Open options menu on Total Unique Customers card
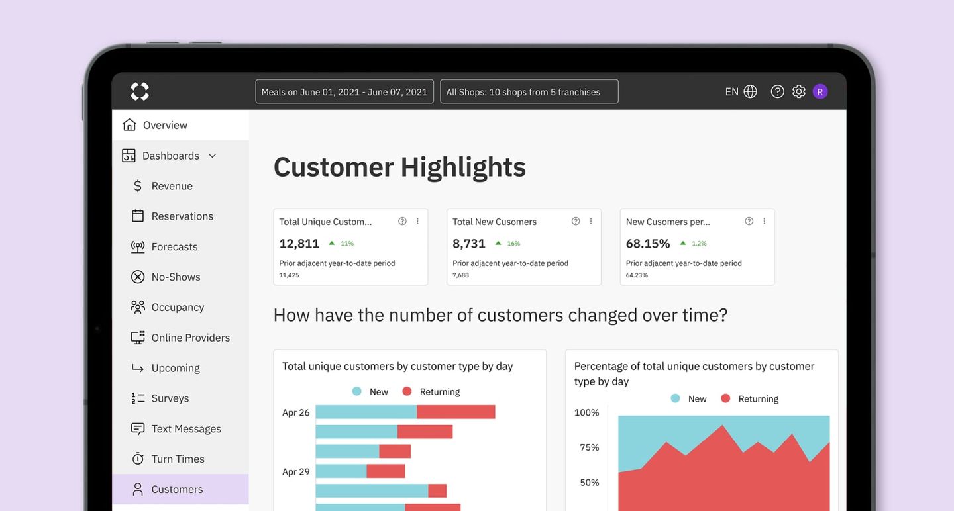Viewport: 954px width, 511px height. 417,221
